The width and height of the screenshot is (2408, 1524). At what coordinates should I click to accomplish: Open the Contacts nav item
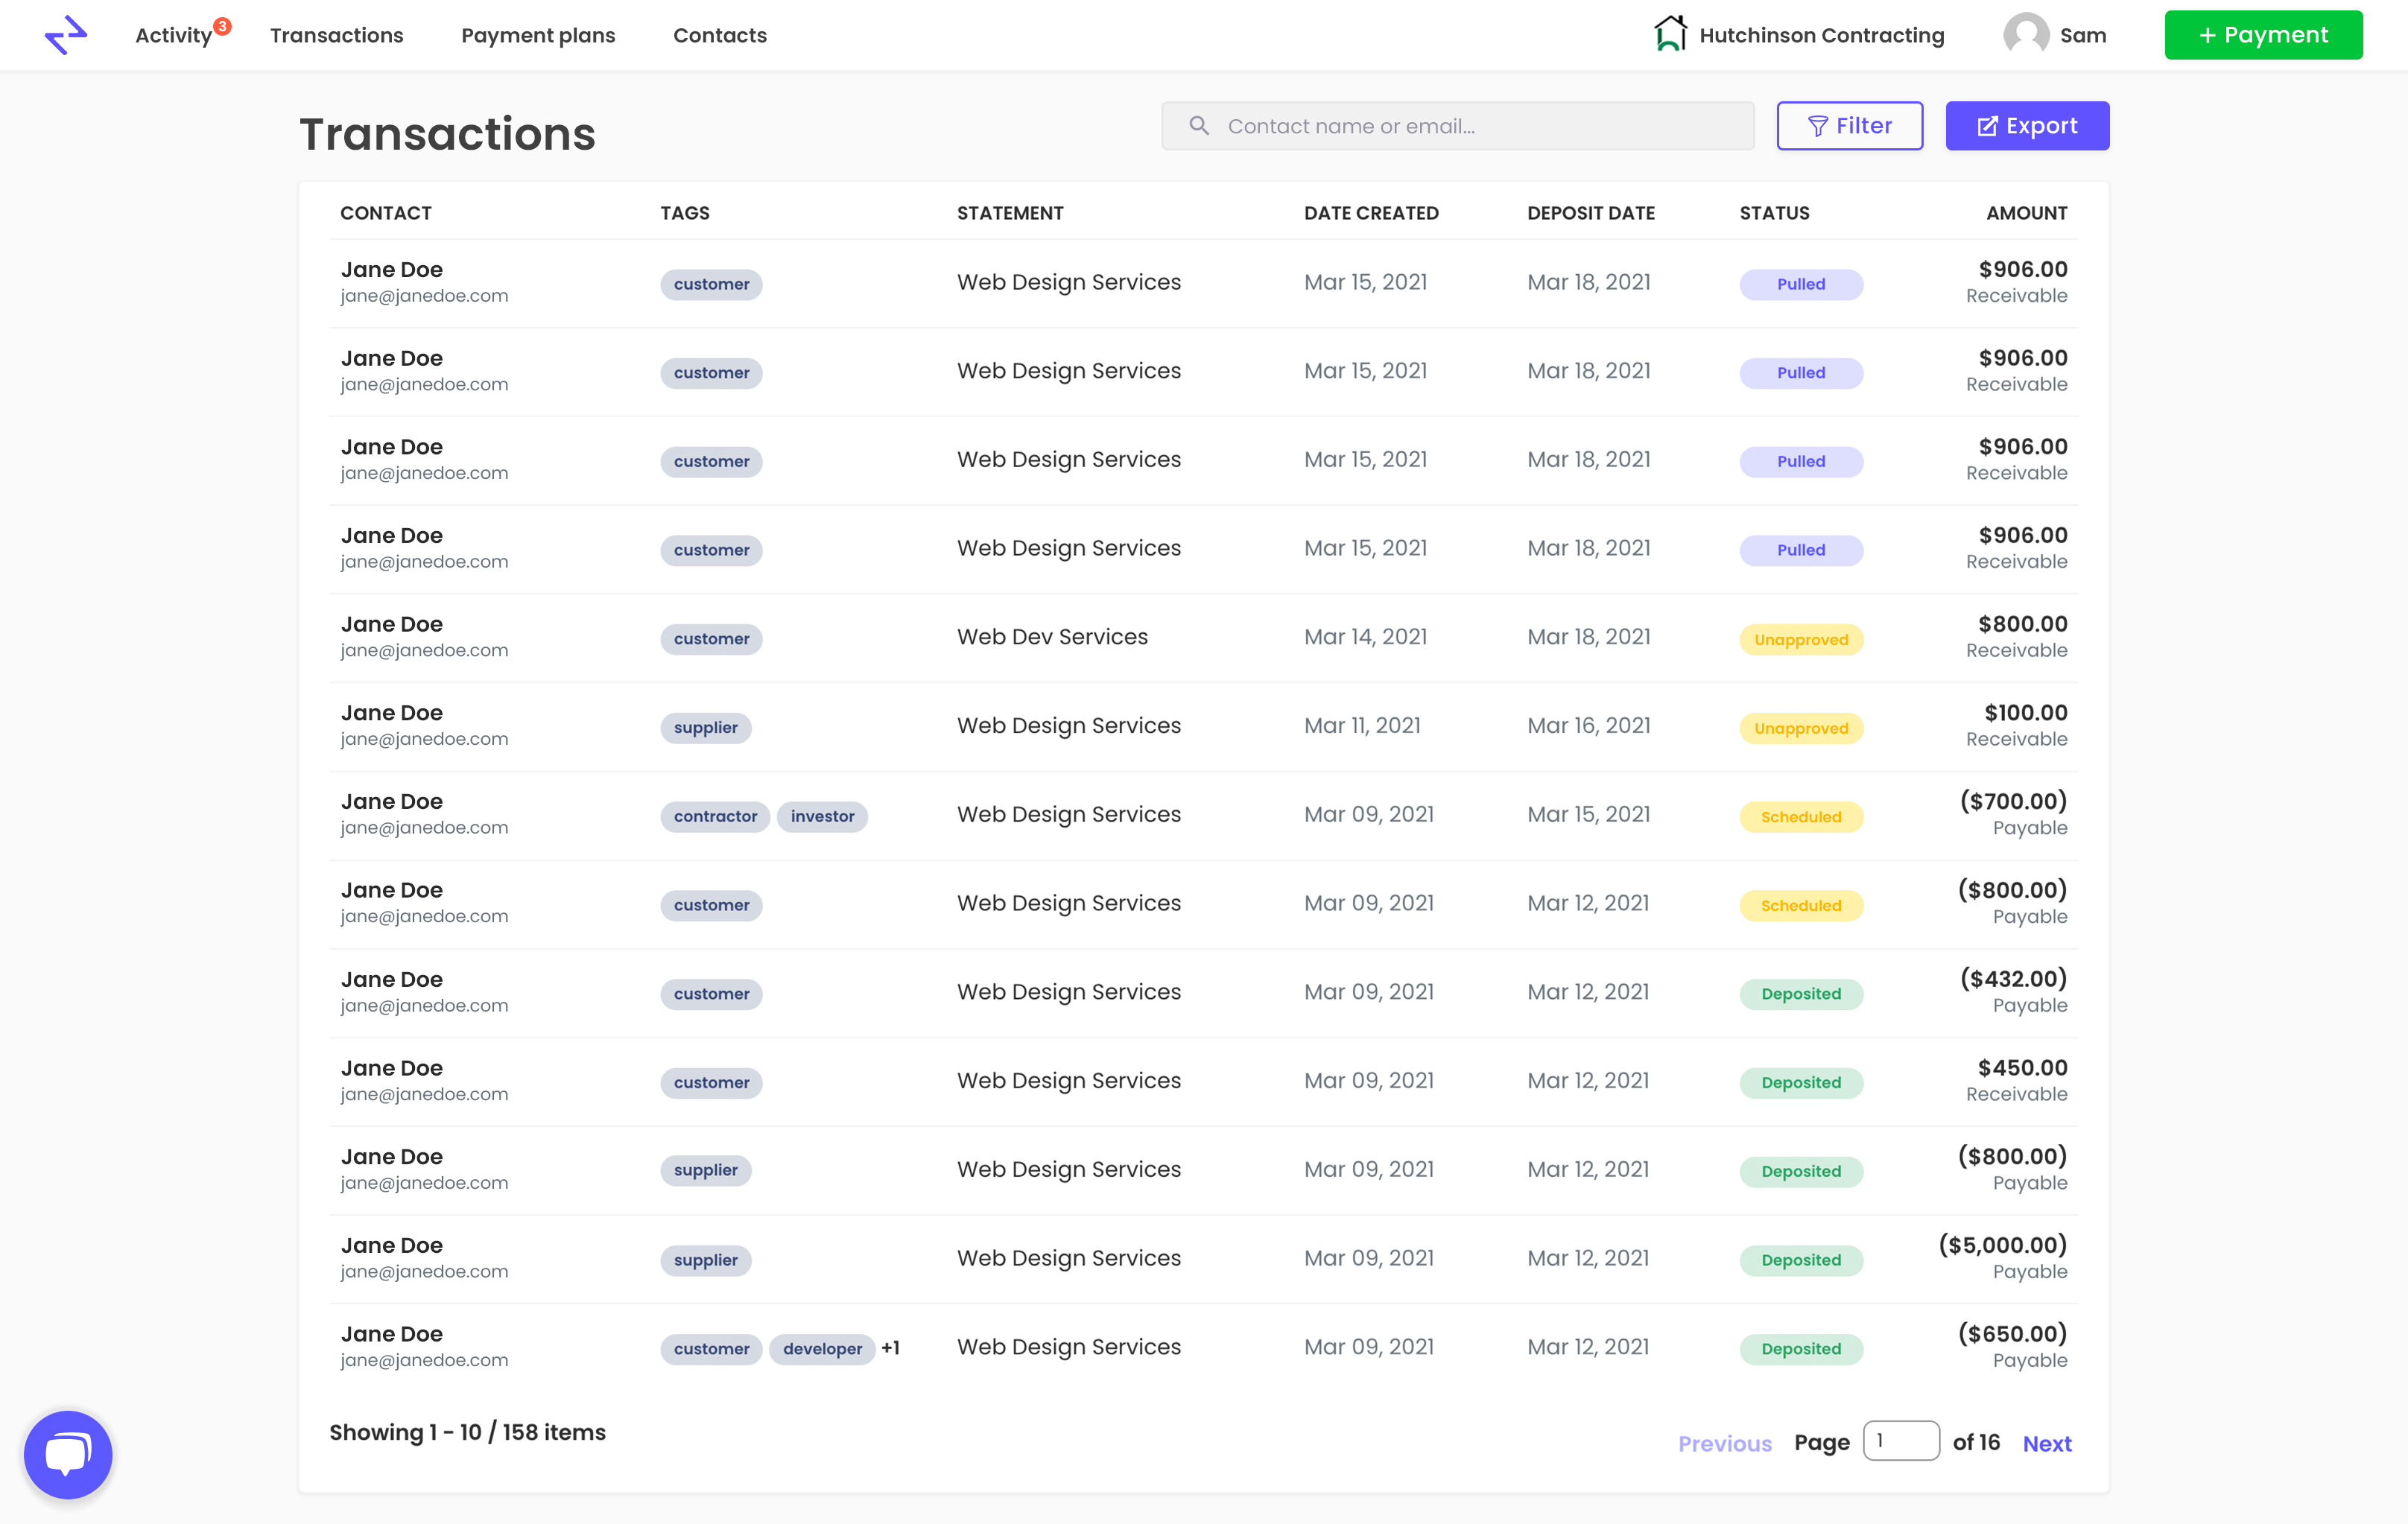[x=719, y=35]
